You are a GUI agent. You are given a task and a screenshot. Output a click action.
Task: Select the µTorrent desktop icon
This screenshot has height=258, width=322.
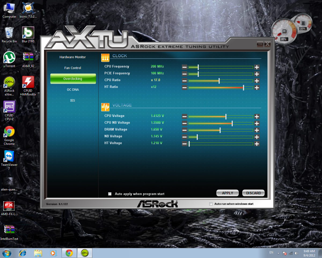point(9,60)
